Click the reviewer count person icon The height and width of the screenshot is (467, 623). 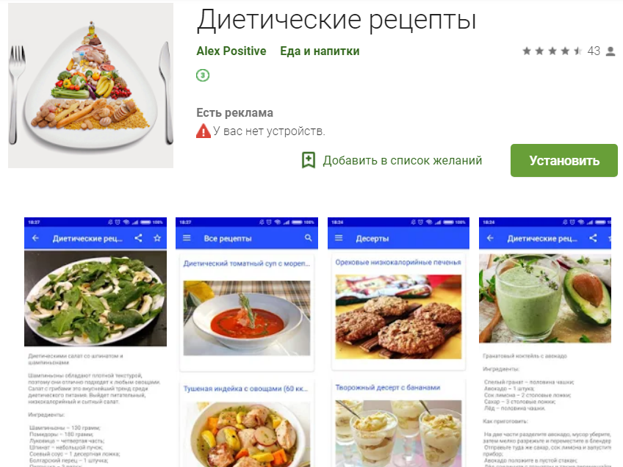[611, 51]
